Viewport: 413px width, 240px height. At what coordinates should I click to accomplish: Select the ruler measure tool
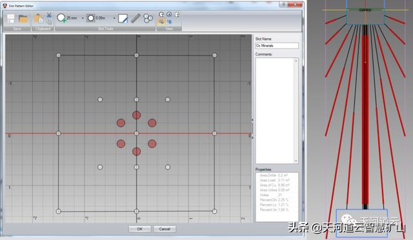[136, 19]
